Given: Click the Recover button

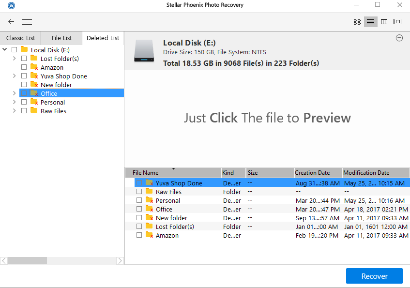Looking at the screenshot, I should [x=374, y=276].
